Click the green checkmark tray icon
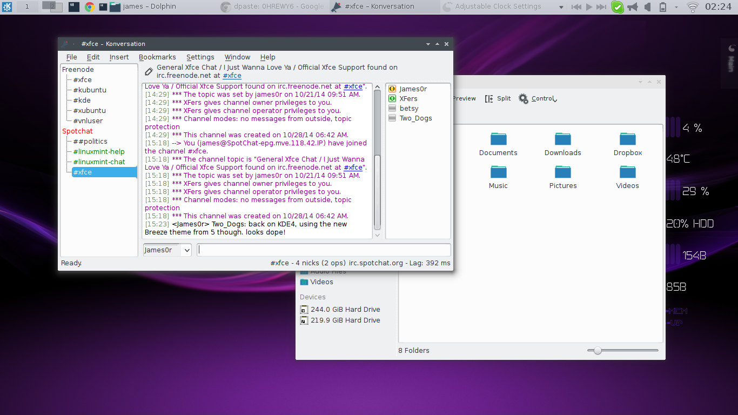Image resolution: width=738 pixels, height=415 pixels. [618, 7]
